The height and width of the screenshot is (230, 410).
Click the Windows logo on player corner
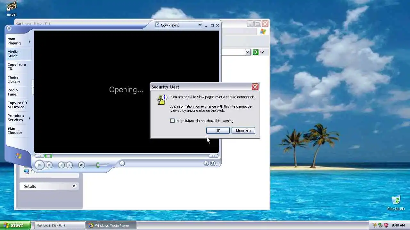tap(19, 156)
